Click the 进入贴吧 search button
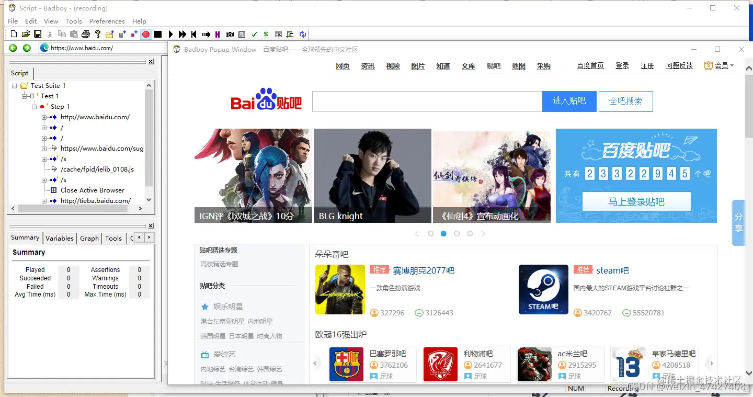The width and height of the screenshot is (753, 397). 569,101
